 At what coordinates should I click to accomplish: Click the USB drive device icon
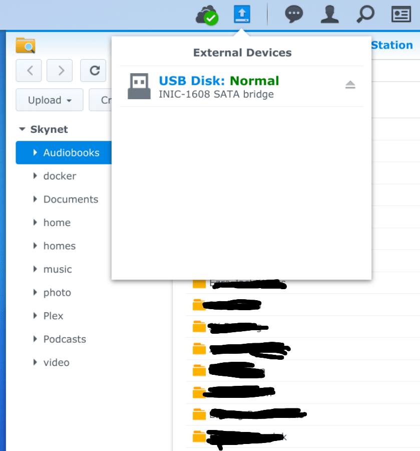pos(138,85)
